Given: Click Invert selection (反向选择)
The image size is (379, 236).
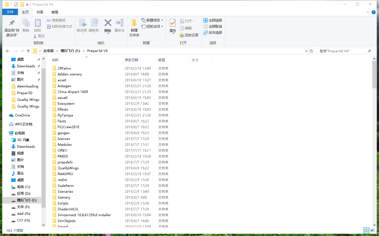Looking at the screenshot, I should click(x=213, y=33).
